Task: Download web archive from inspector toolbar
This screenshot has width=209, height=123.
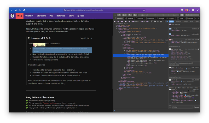Action: click(135, 15)
